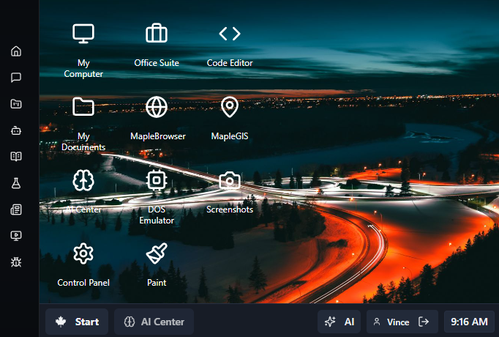Viewport: 499px width, 337px height.
Task: Launch the Paint brush icon
Action: tap(157, 253)
